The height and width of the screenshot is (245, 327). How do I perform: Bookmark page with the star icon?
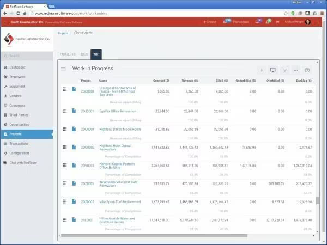pos(286,13)
